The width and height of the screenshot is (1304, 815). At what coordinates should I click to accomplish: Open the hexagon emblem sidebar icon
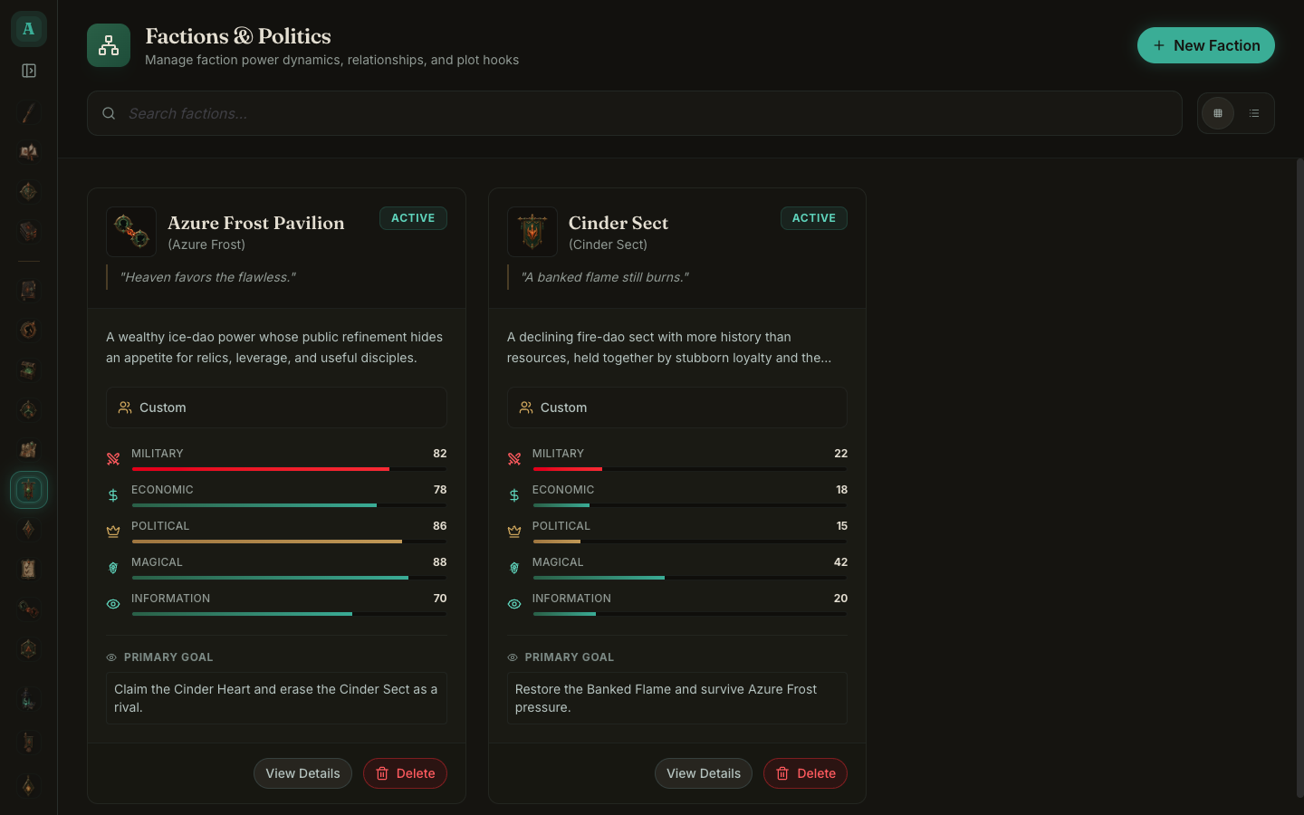coord(28,648)
